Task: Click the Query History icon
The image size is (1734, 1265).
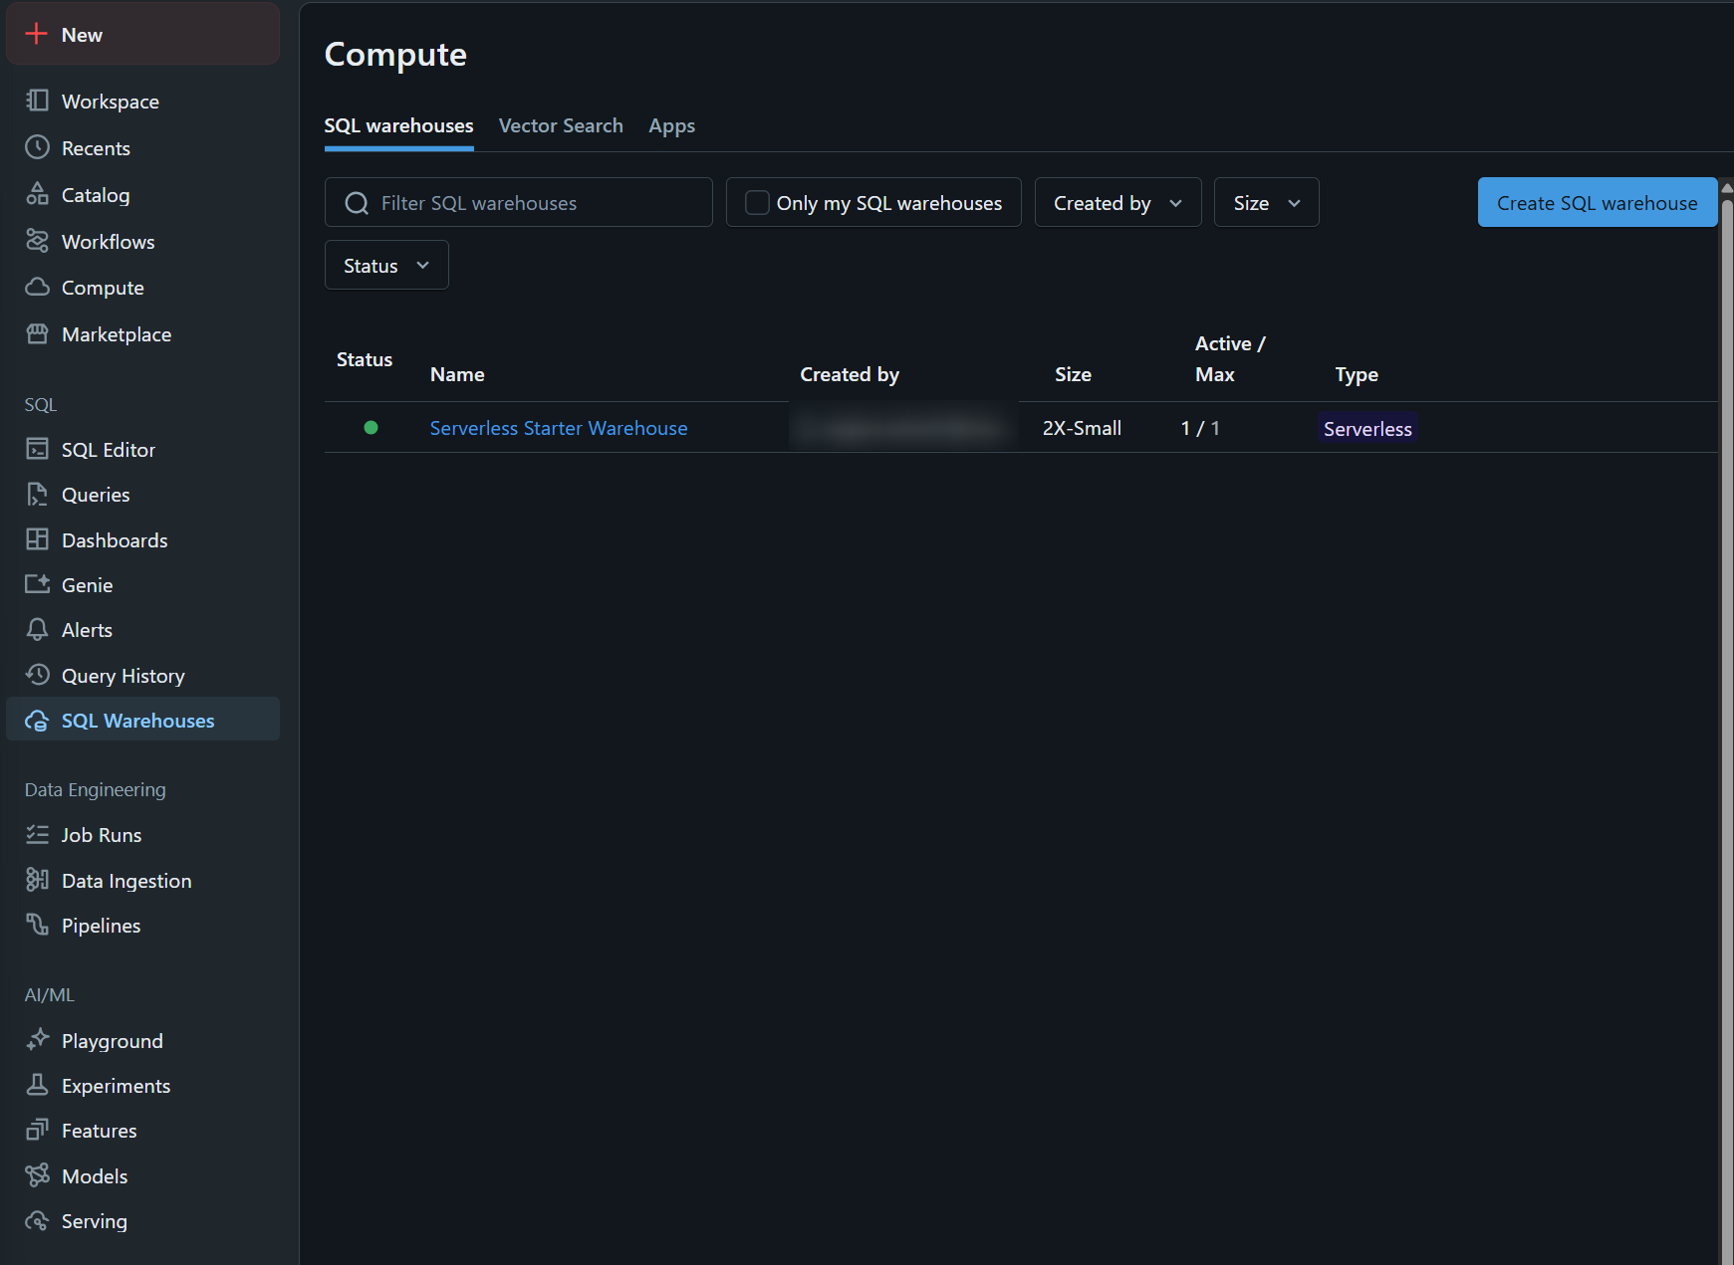Action: tap(37, 675)
